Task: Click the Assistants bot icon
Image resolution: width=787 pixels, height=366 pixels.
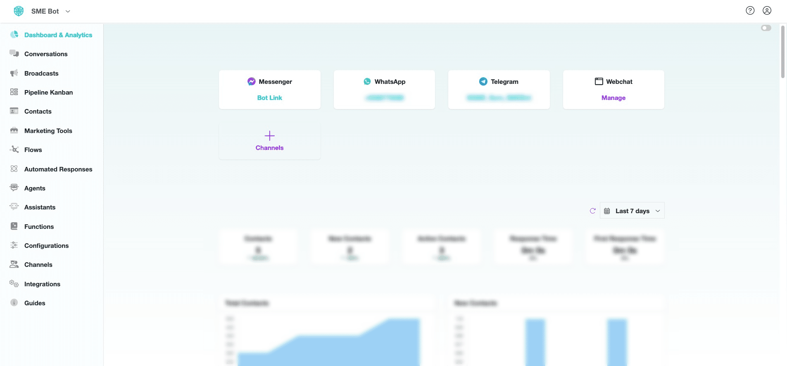Action: tap(14, 207)
